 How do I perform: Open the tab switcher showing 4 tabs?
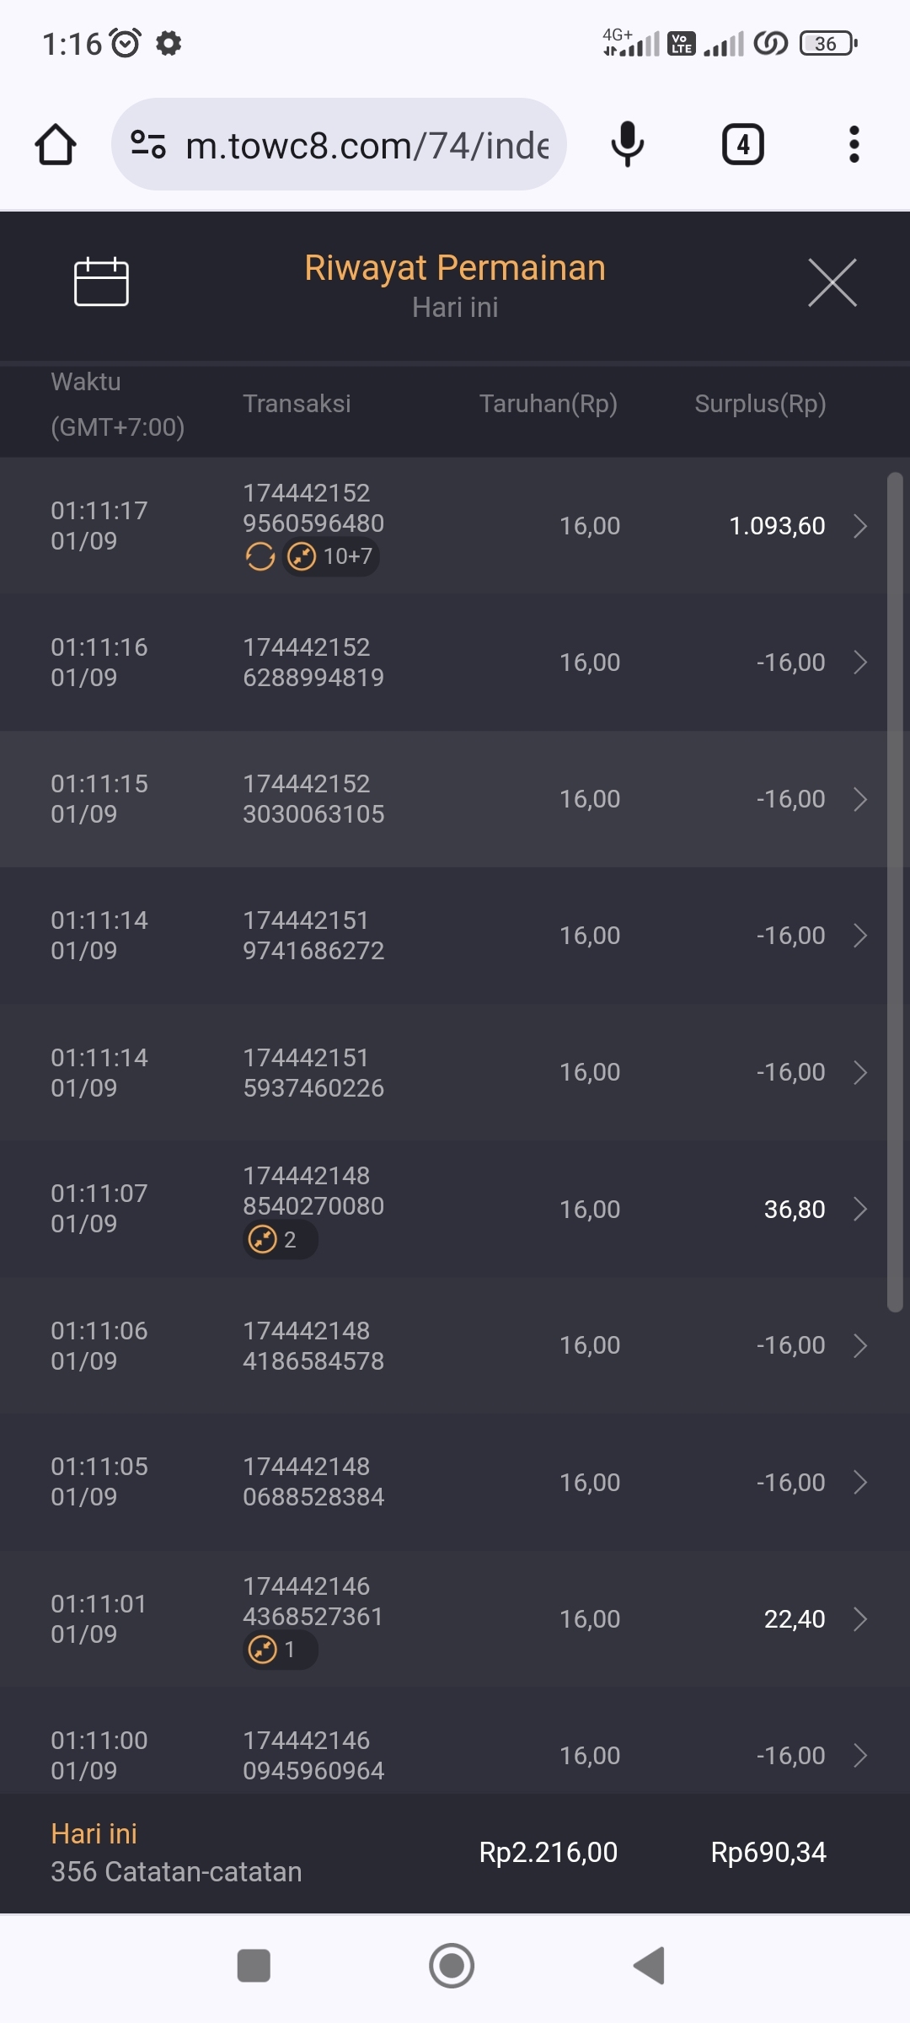(742, 145)
